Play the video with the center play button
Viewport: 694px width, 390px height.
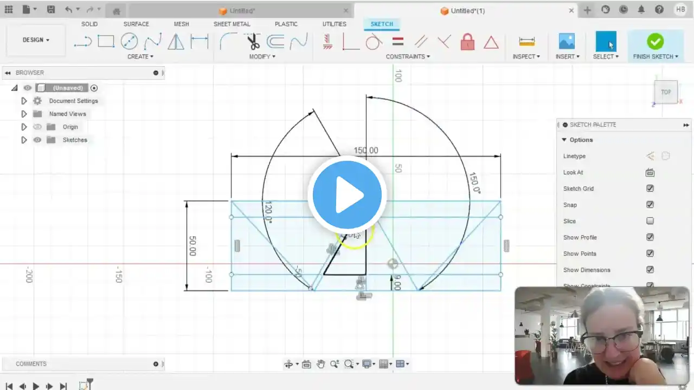coord(347,195)
